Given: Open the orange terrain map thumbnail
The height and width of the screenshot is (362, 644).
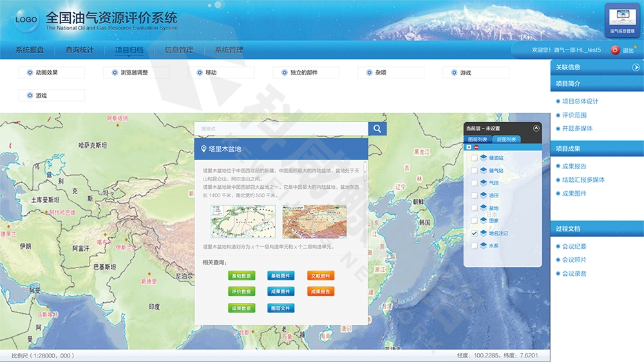Looking at the screenshot, I should point(315,222).
